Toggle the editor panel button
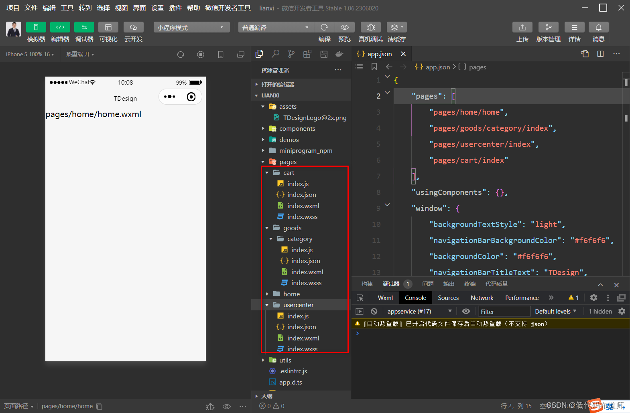Viewport: 630px width, 413px height. pyautogui.click(x=60, y=27)
